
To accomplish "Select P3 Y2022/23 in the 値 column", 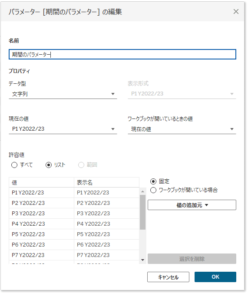I will pos(41,214).
